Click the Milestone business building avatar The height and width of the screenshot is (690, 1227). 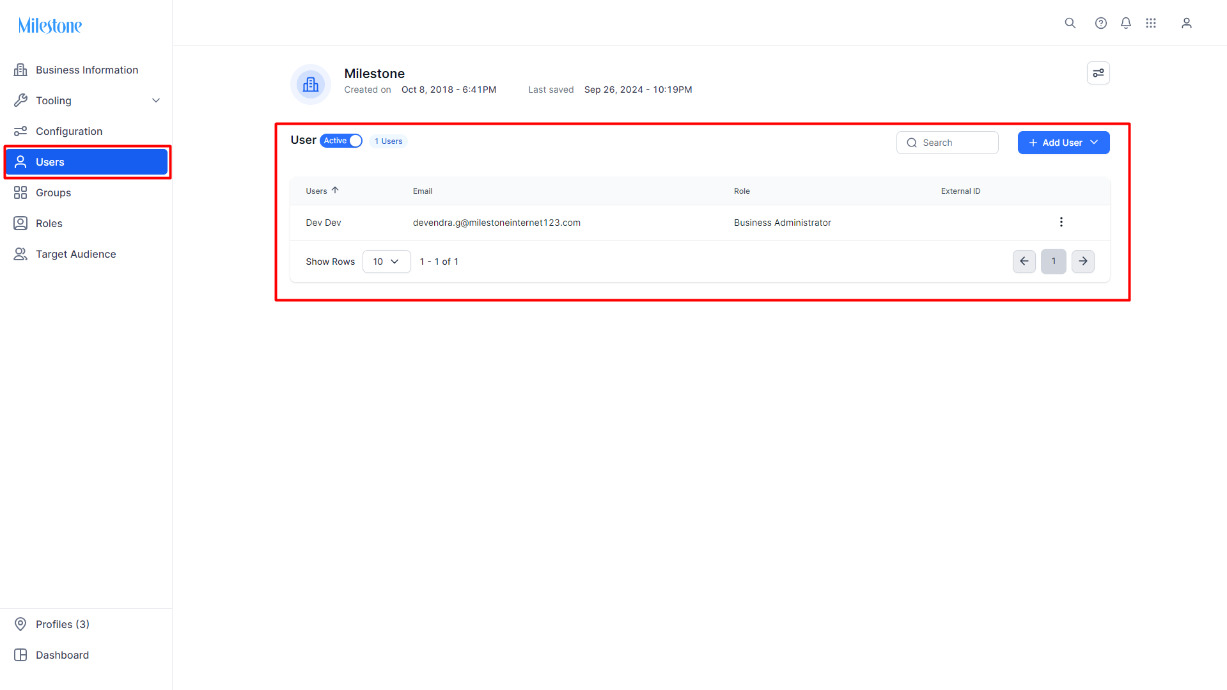click(311, 84)
